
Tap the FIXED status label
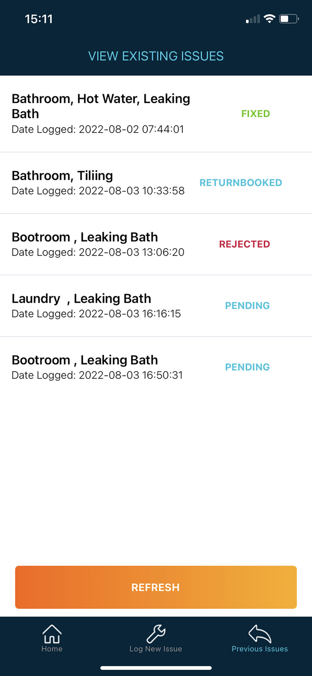tap(255, 114)
